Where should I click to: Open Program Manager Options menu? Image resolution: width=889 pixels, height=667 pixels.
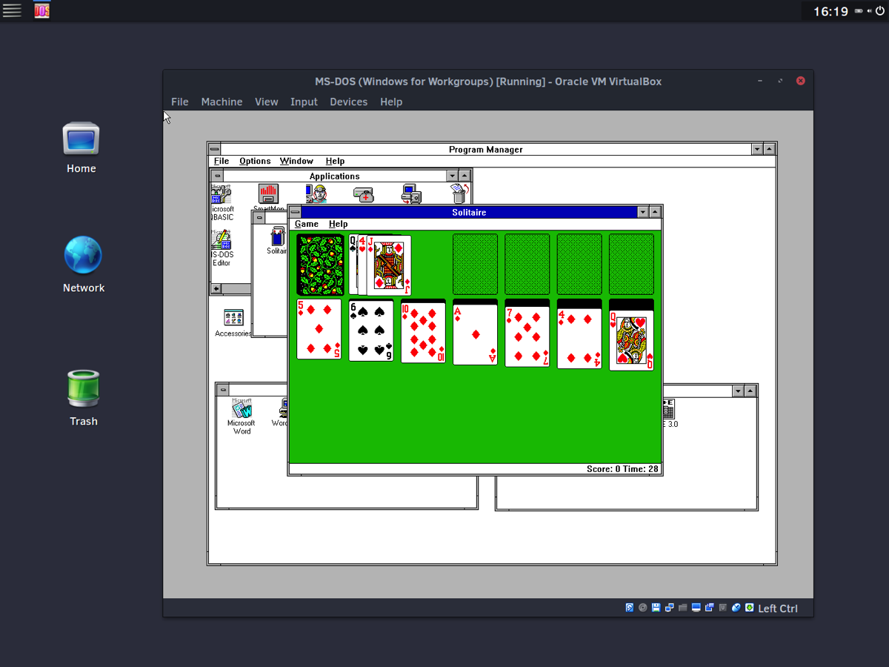click(x=255, y=161)
